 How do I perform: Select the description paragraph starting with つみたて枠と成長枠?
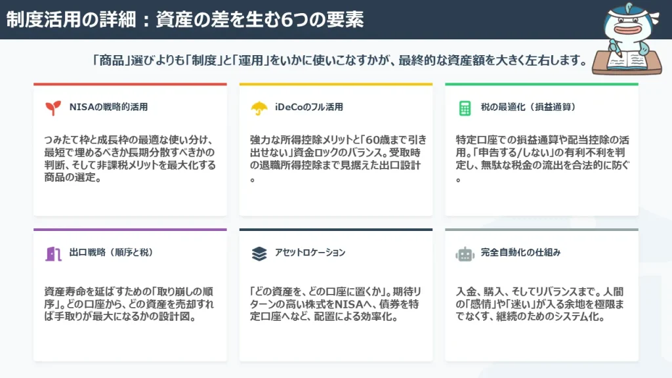pos(129,159)
